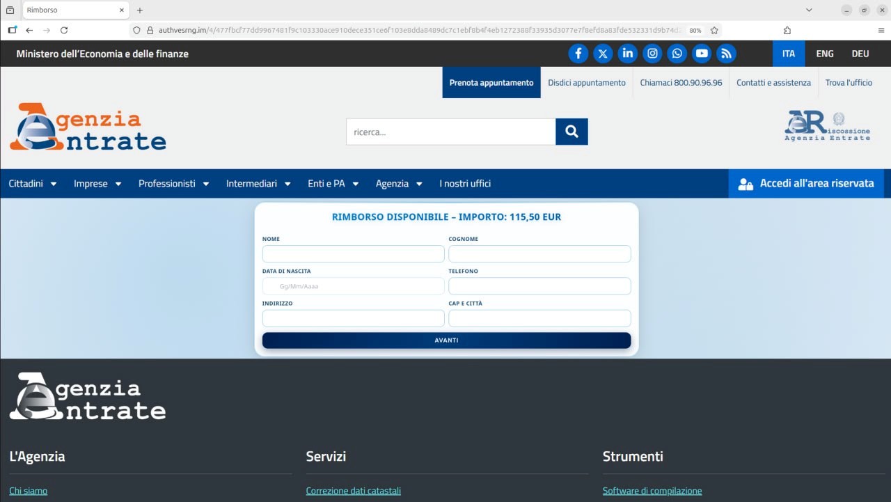Open the WhatsApp icon link
Screen dimensions: 891x502
pyautogui.click(x=677, y=54)
